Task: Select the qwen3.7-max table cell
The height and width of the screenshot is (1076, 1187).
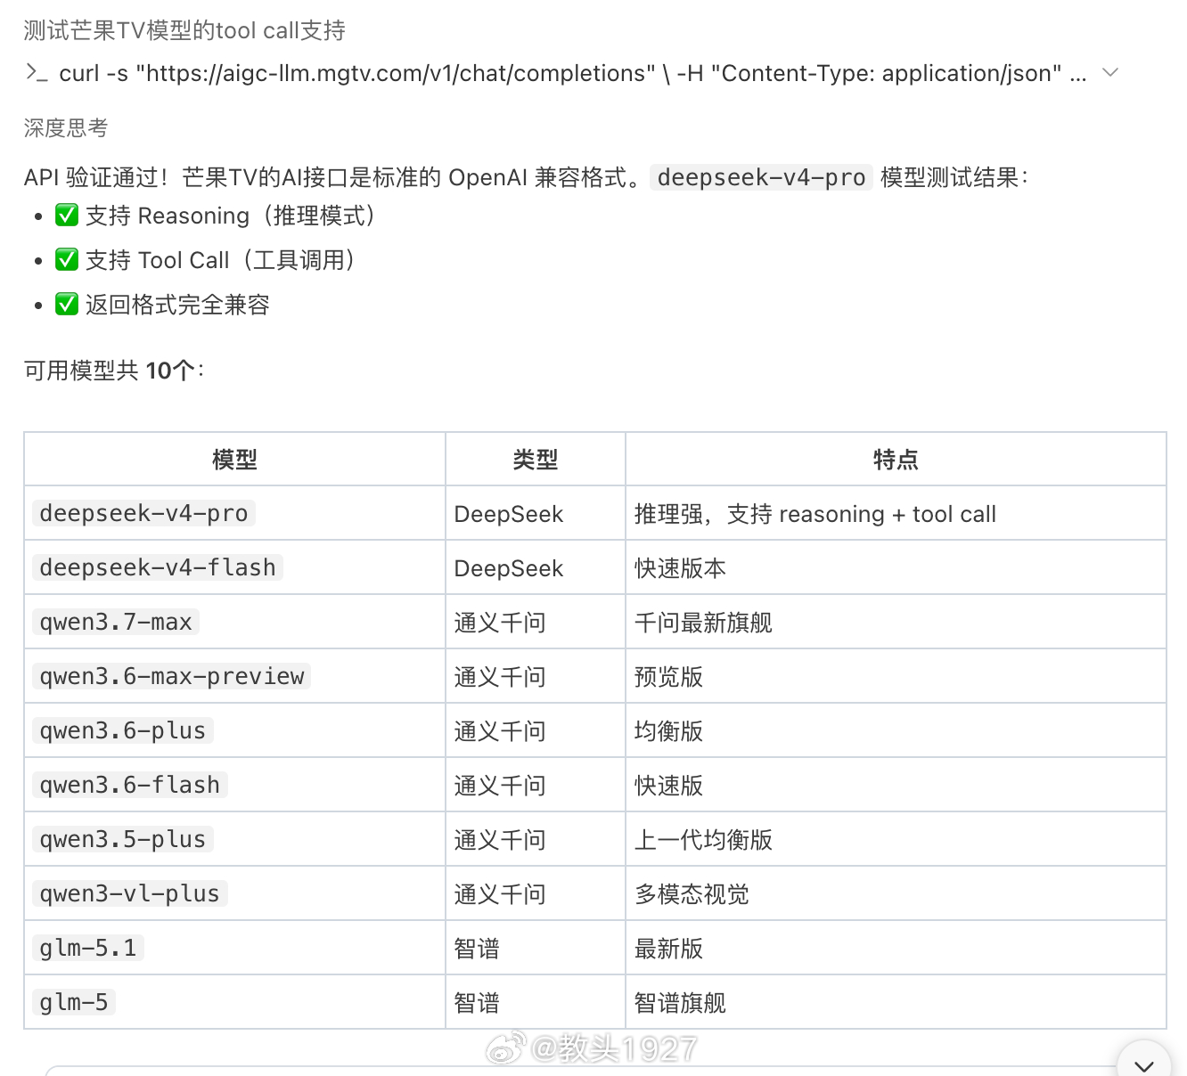Action: coord(234,622)
